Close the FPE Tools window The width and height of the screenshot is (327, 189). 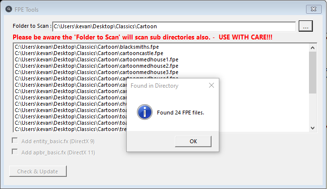coord(314,9)
